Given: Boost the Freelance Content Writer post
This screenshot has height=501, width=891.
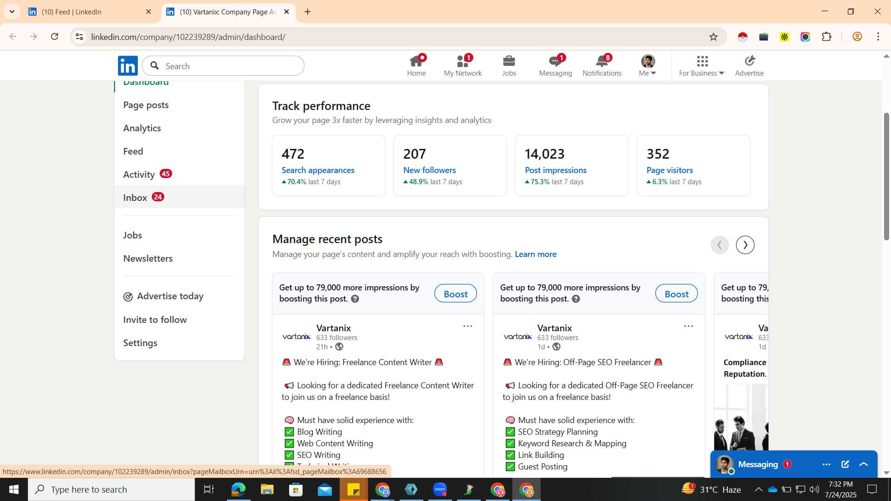Looking at the screenshot, I should (x=455, y=294).
